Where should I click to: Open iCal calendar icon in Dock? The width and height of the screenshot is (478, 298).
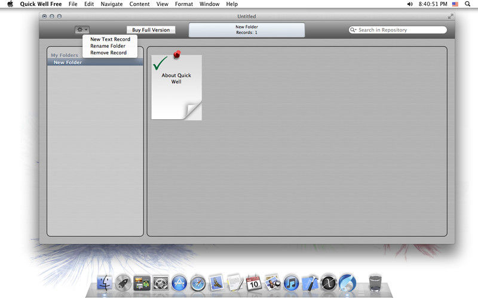[253, 283]
